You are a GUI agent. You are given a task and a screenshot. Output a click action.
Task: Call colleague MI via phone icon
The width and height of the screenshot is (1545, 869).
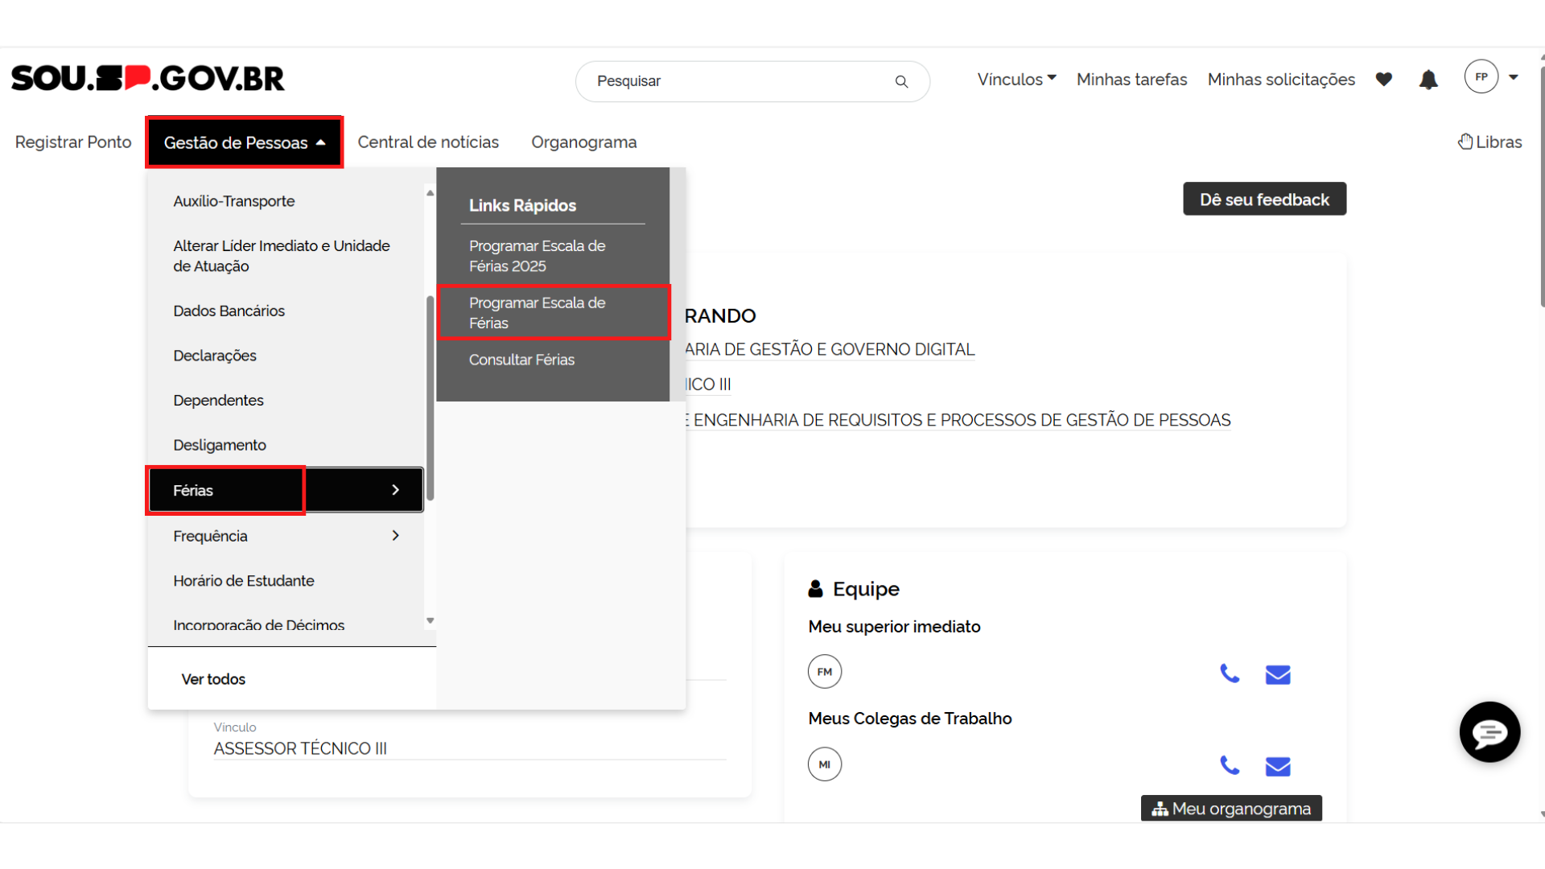click(1229, 765)
